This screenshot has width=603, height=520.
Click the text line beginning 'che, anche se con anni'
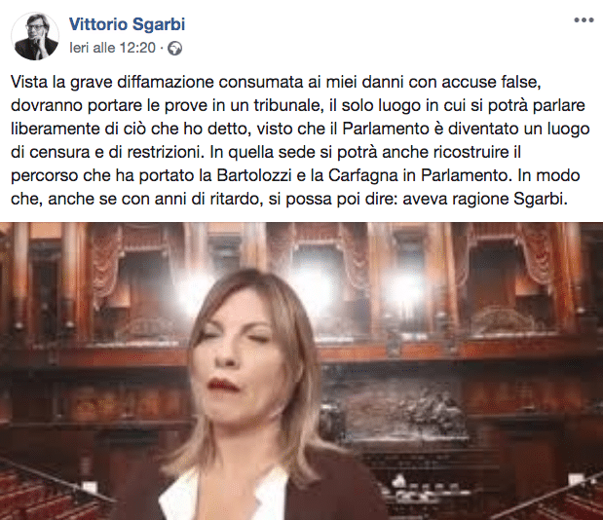(289, 199)
